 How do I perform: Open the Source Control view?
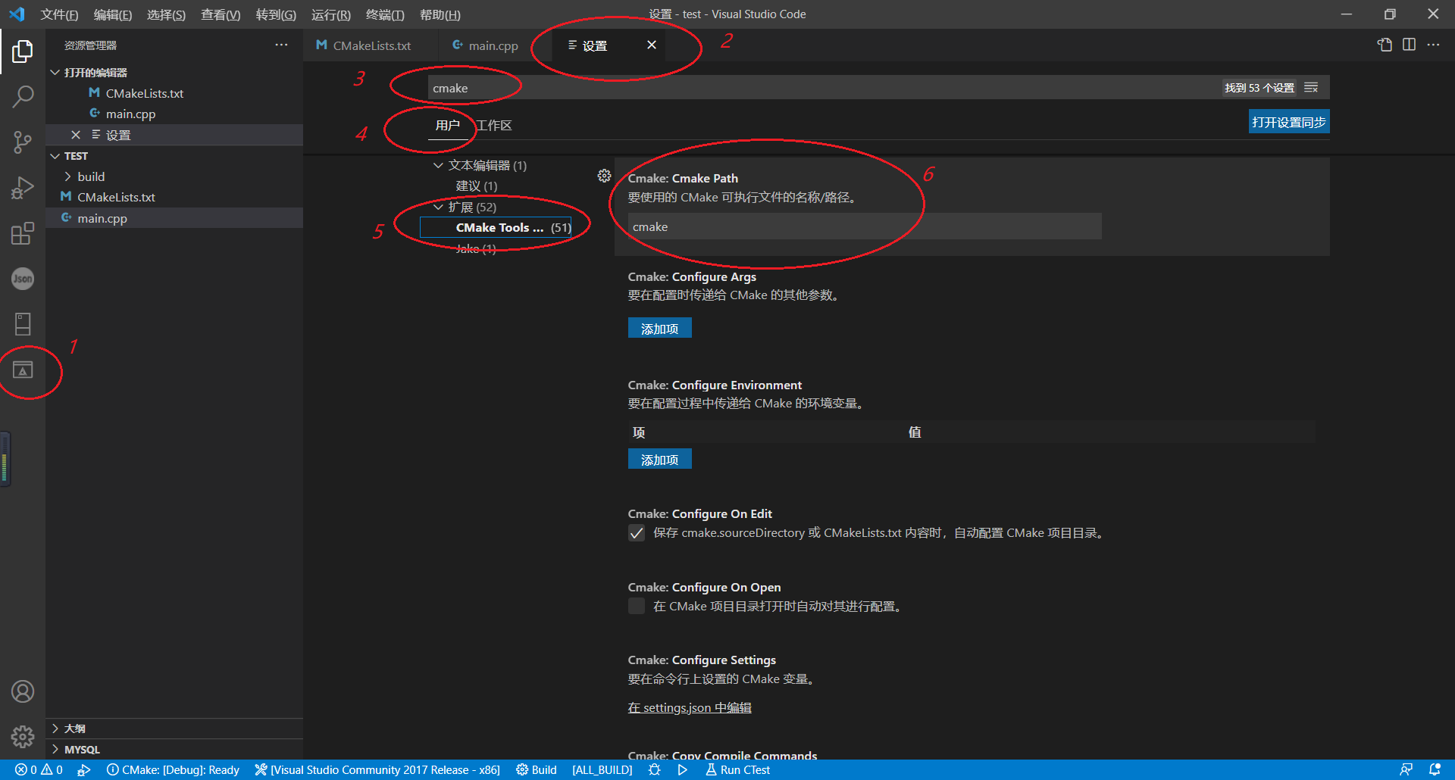[23, 142]
